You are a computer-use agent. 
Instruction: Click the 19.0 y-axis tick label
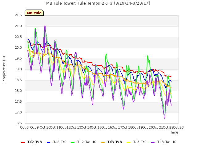point(18,69)
